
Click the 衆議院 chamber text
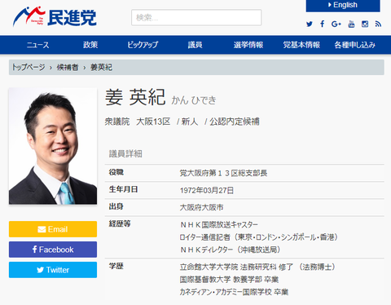(x=117, y=122)
